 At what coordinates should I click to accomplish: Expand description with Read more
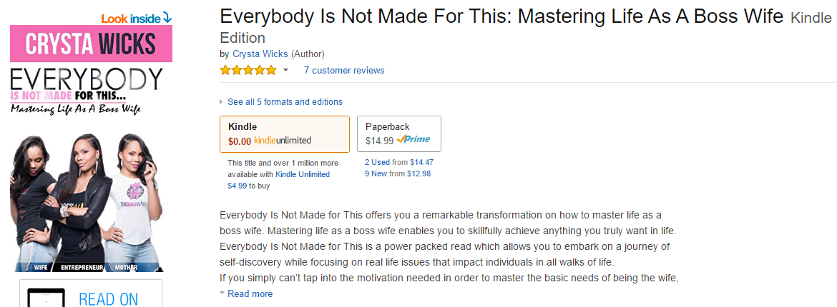(x=250, y=293)
